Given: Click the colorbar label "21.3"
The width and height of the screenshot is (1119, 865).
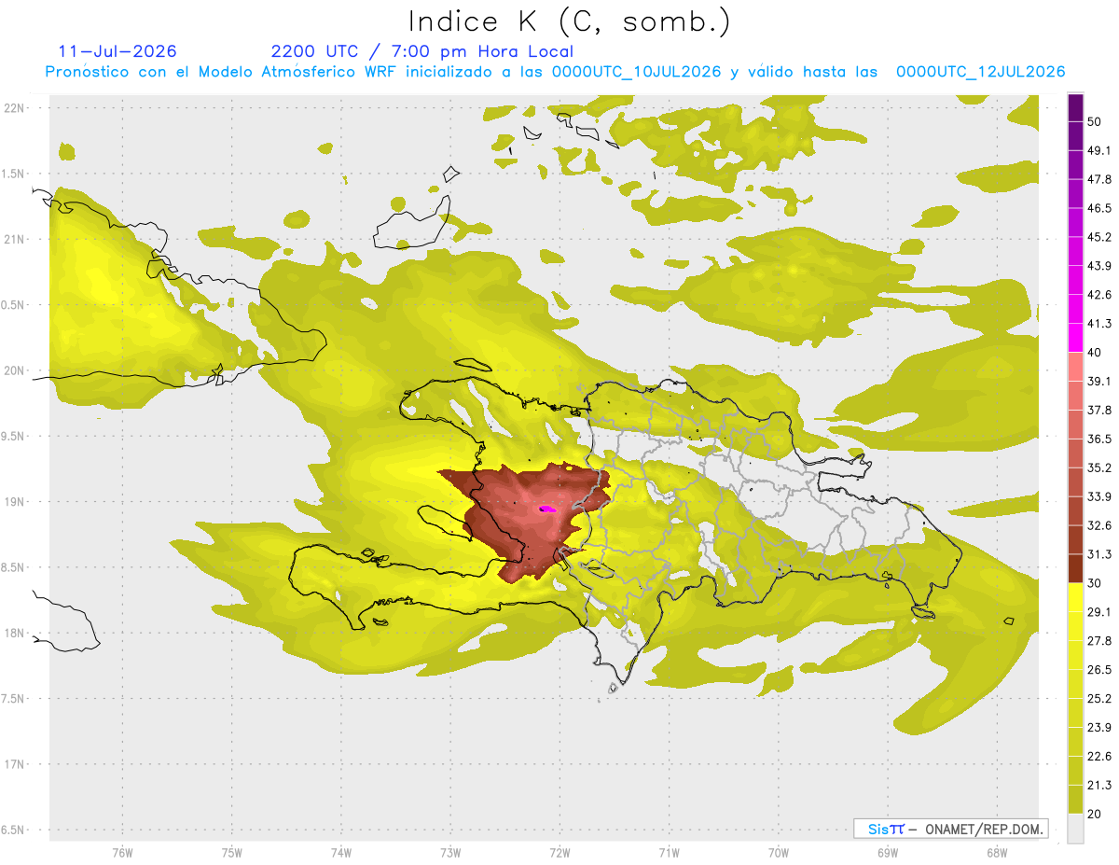Looking at the screenshot, I should [1098, 785].
